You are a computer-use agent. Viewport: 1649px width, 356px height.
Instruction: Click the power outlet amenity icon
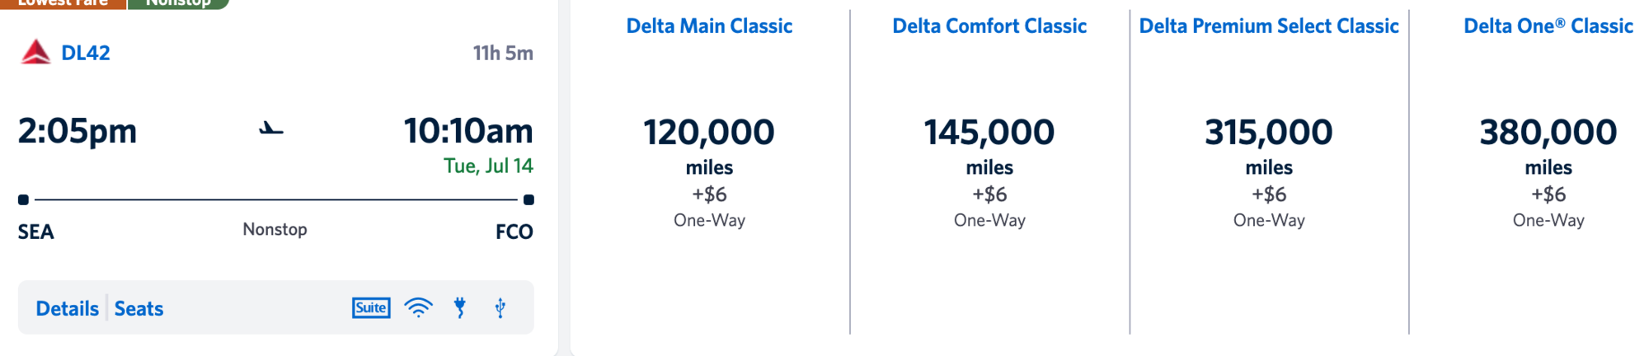pos(460,308)
